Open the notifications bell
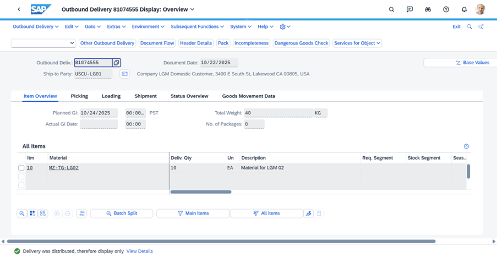 pos(464,9)
